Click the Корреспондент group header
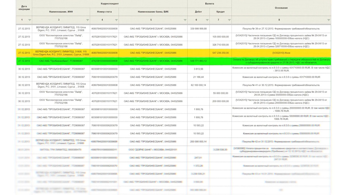 (110, 3)
